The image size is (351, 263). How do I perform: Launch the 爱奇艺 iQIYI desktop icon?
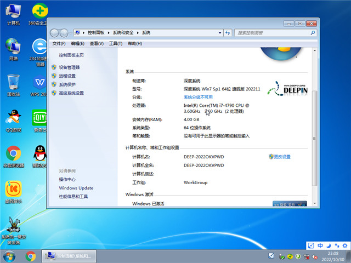(39, 119)
